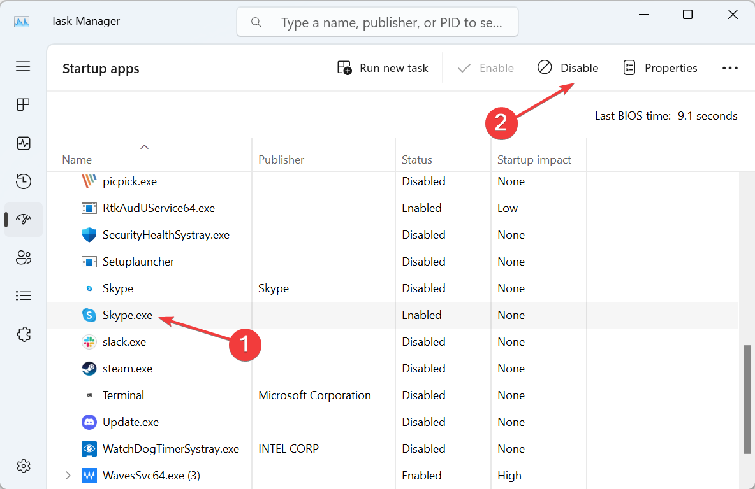Image resolution: width=755 pixels, height=489 pixels.
Task: Open the Performance page icon
Action: click(24, 143)
